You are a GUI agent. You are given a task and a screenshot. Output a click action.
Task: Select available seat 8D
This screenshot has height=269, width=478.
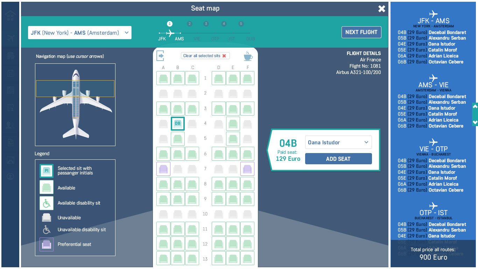pos(219,184)
